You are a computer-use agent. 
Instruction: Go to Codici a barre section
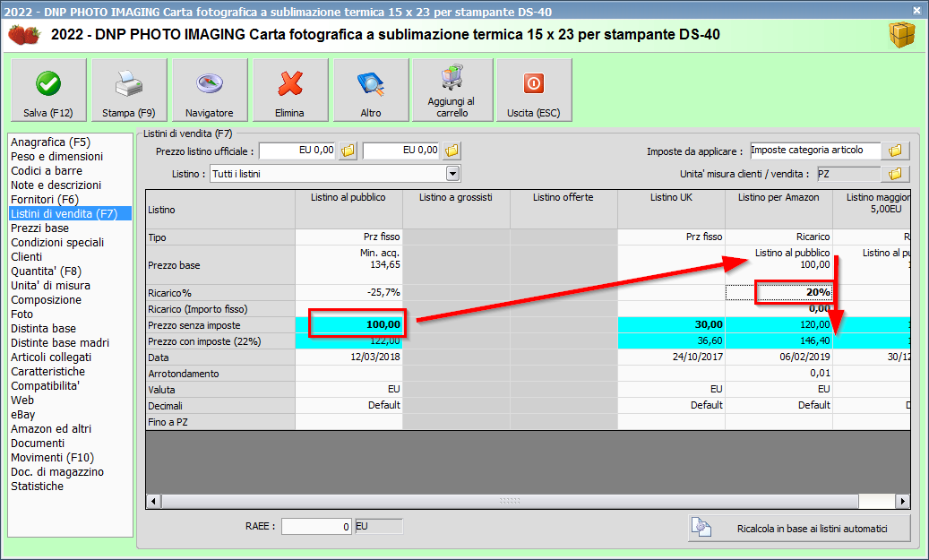47,170
